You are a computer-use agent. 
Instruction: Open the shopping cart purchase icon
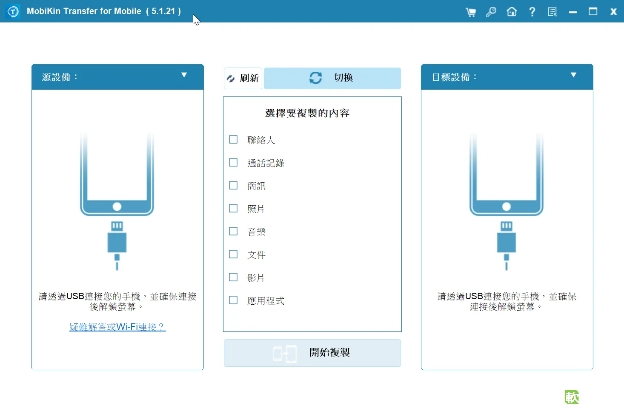tap(470, 12)
